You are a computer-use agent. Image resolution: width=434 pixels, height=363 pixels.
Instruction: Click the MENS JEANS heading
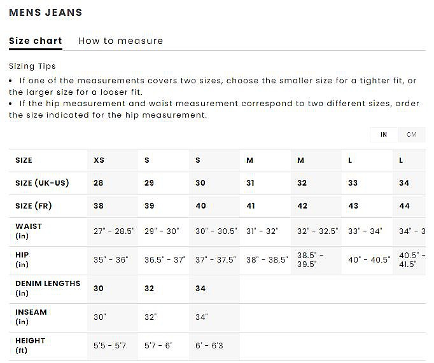click(46, 13)
